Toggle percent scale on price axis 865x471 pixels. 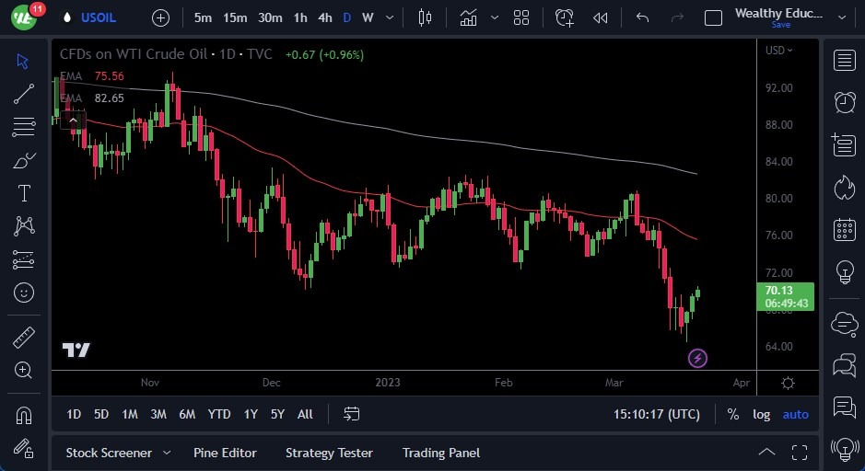click(x=732, y=414)
